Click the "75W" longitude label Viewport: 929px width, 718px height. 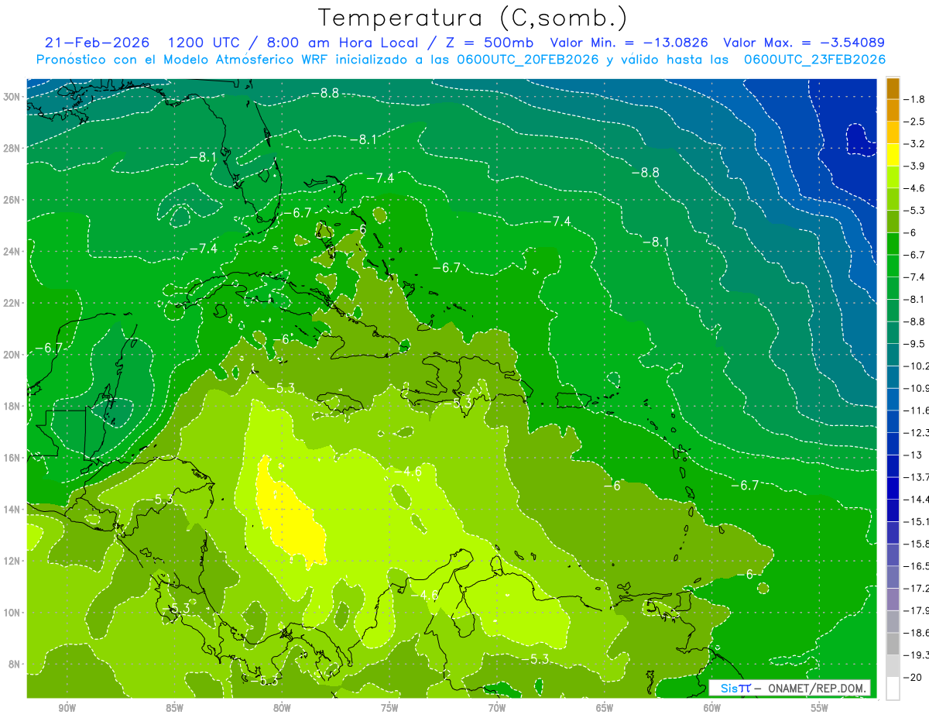click(389, 708)
